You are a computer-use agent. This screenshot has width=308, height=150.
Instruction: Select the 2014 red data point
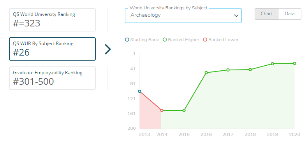(162, 110)
